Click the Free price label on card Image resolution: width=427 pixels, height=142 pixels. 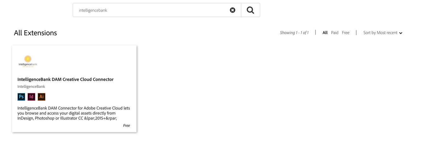(x=126, y=125)
